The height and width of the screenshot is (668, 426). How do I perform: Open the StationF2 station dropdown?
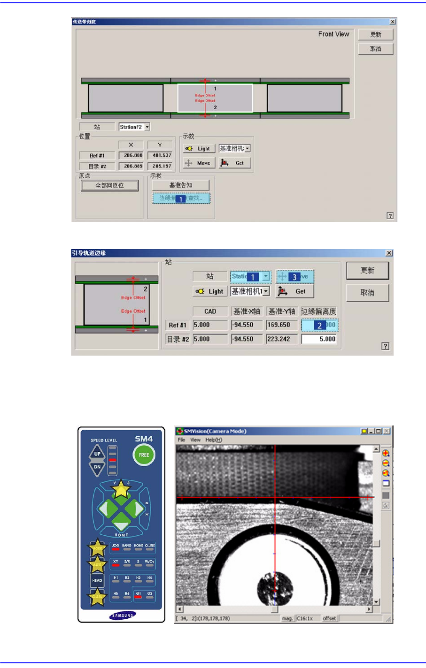point(147,127)
